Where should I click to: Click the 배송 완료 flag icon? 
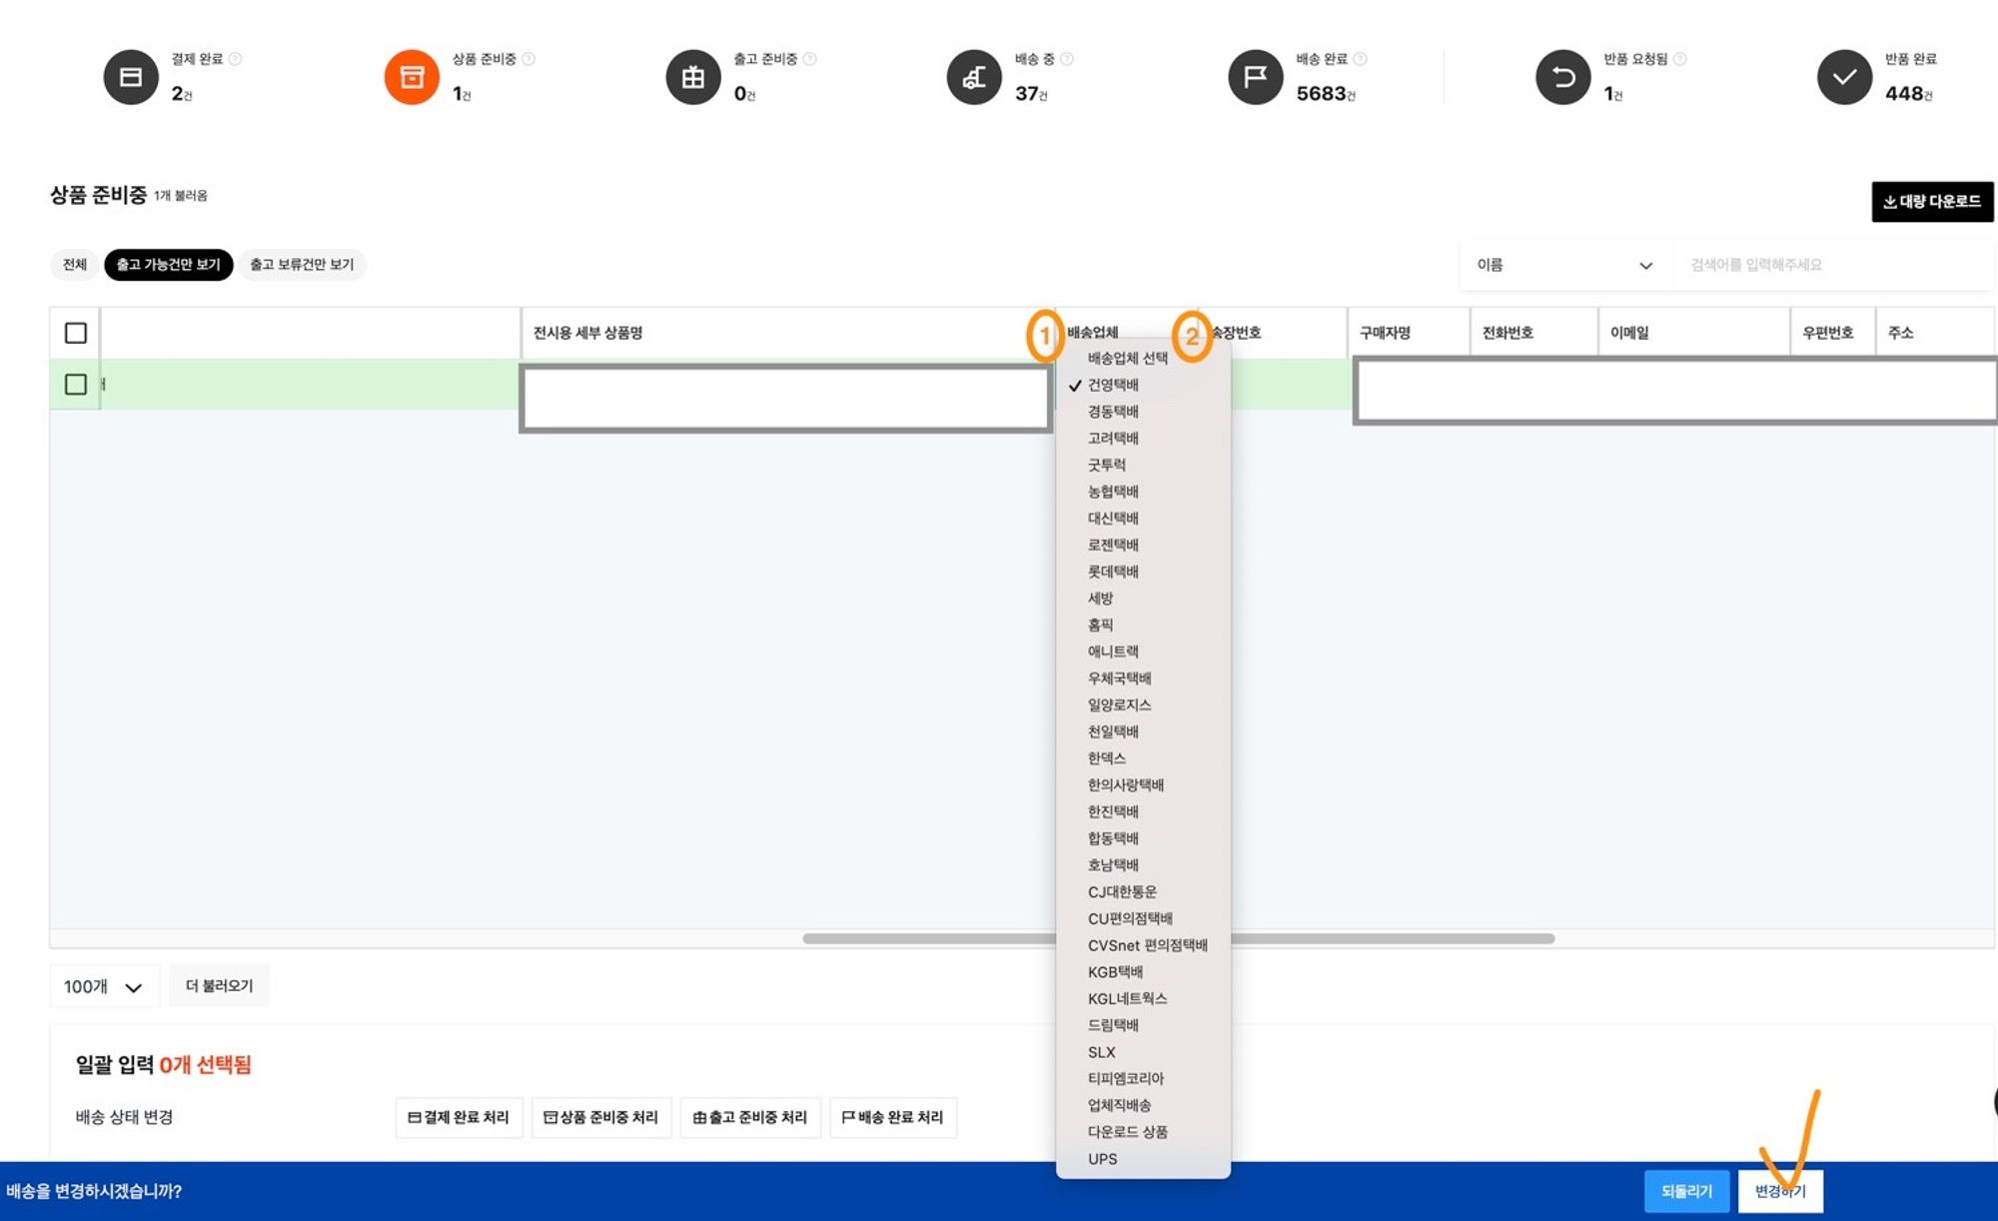[x=1256, y=77]
